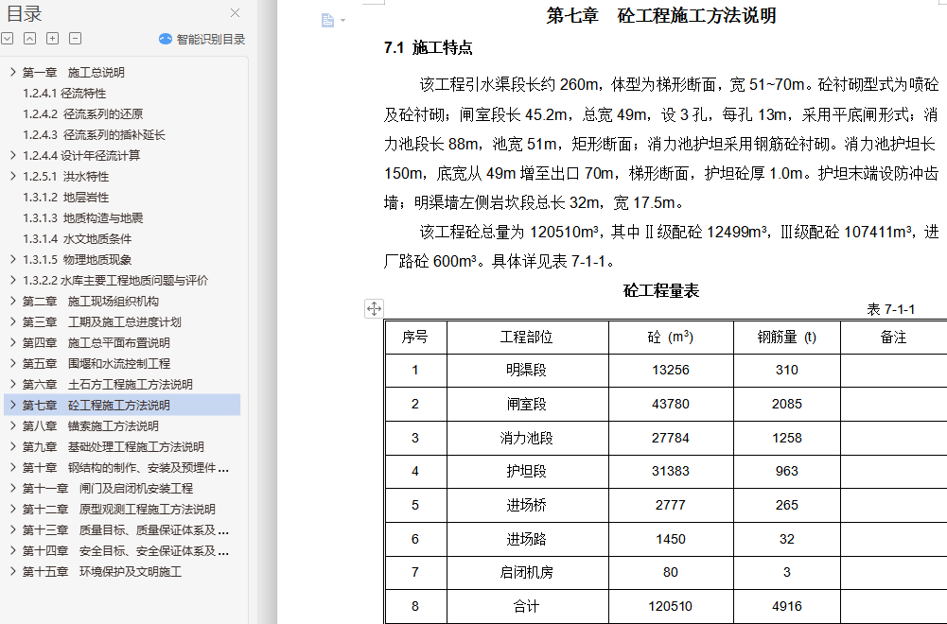Jump to 1.3.1.2 地层岩性 entry
Viewport: 947px width, 624px height.
66,198
